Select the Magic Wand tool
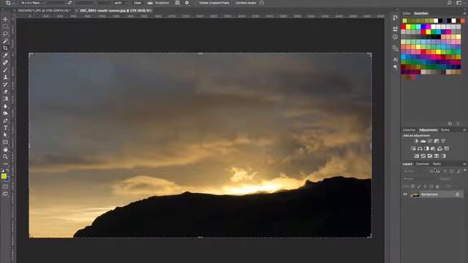The height and width of the screenshot is (263, 468). click(x=5, y=41)
